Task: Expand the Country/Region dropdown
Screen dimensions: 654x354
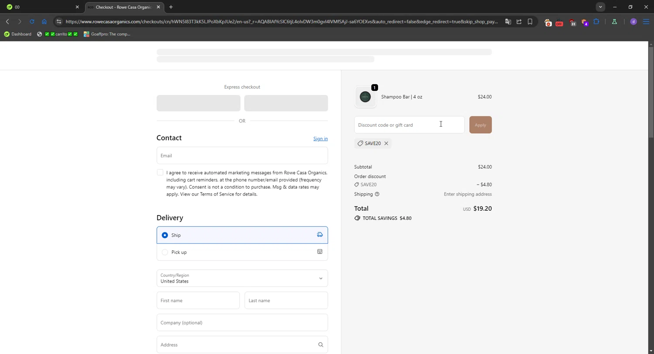Action: (242, 278)
